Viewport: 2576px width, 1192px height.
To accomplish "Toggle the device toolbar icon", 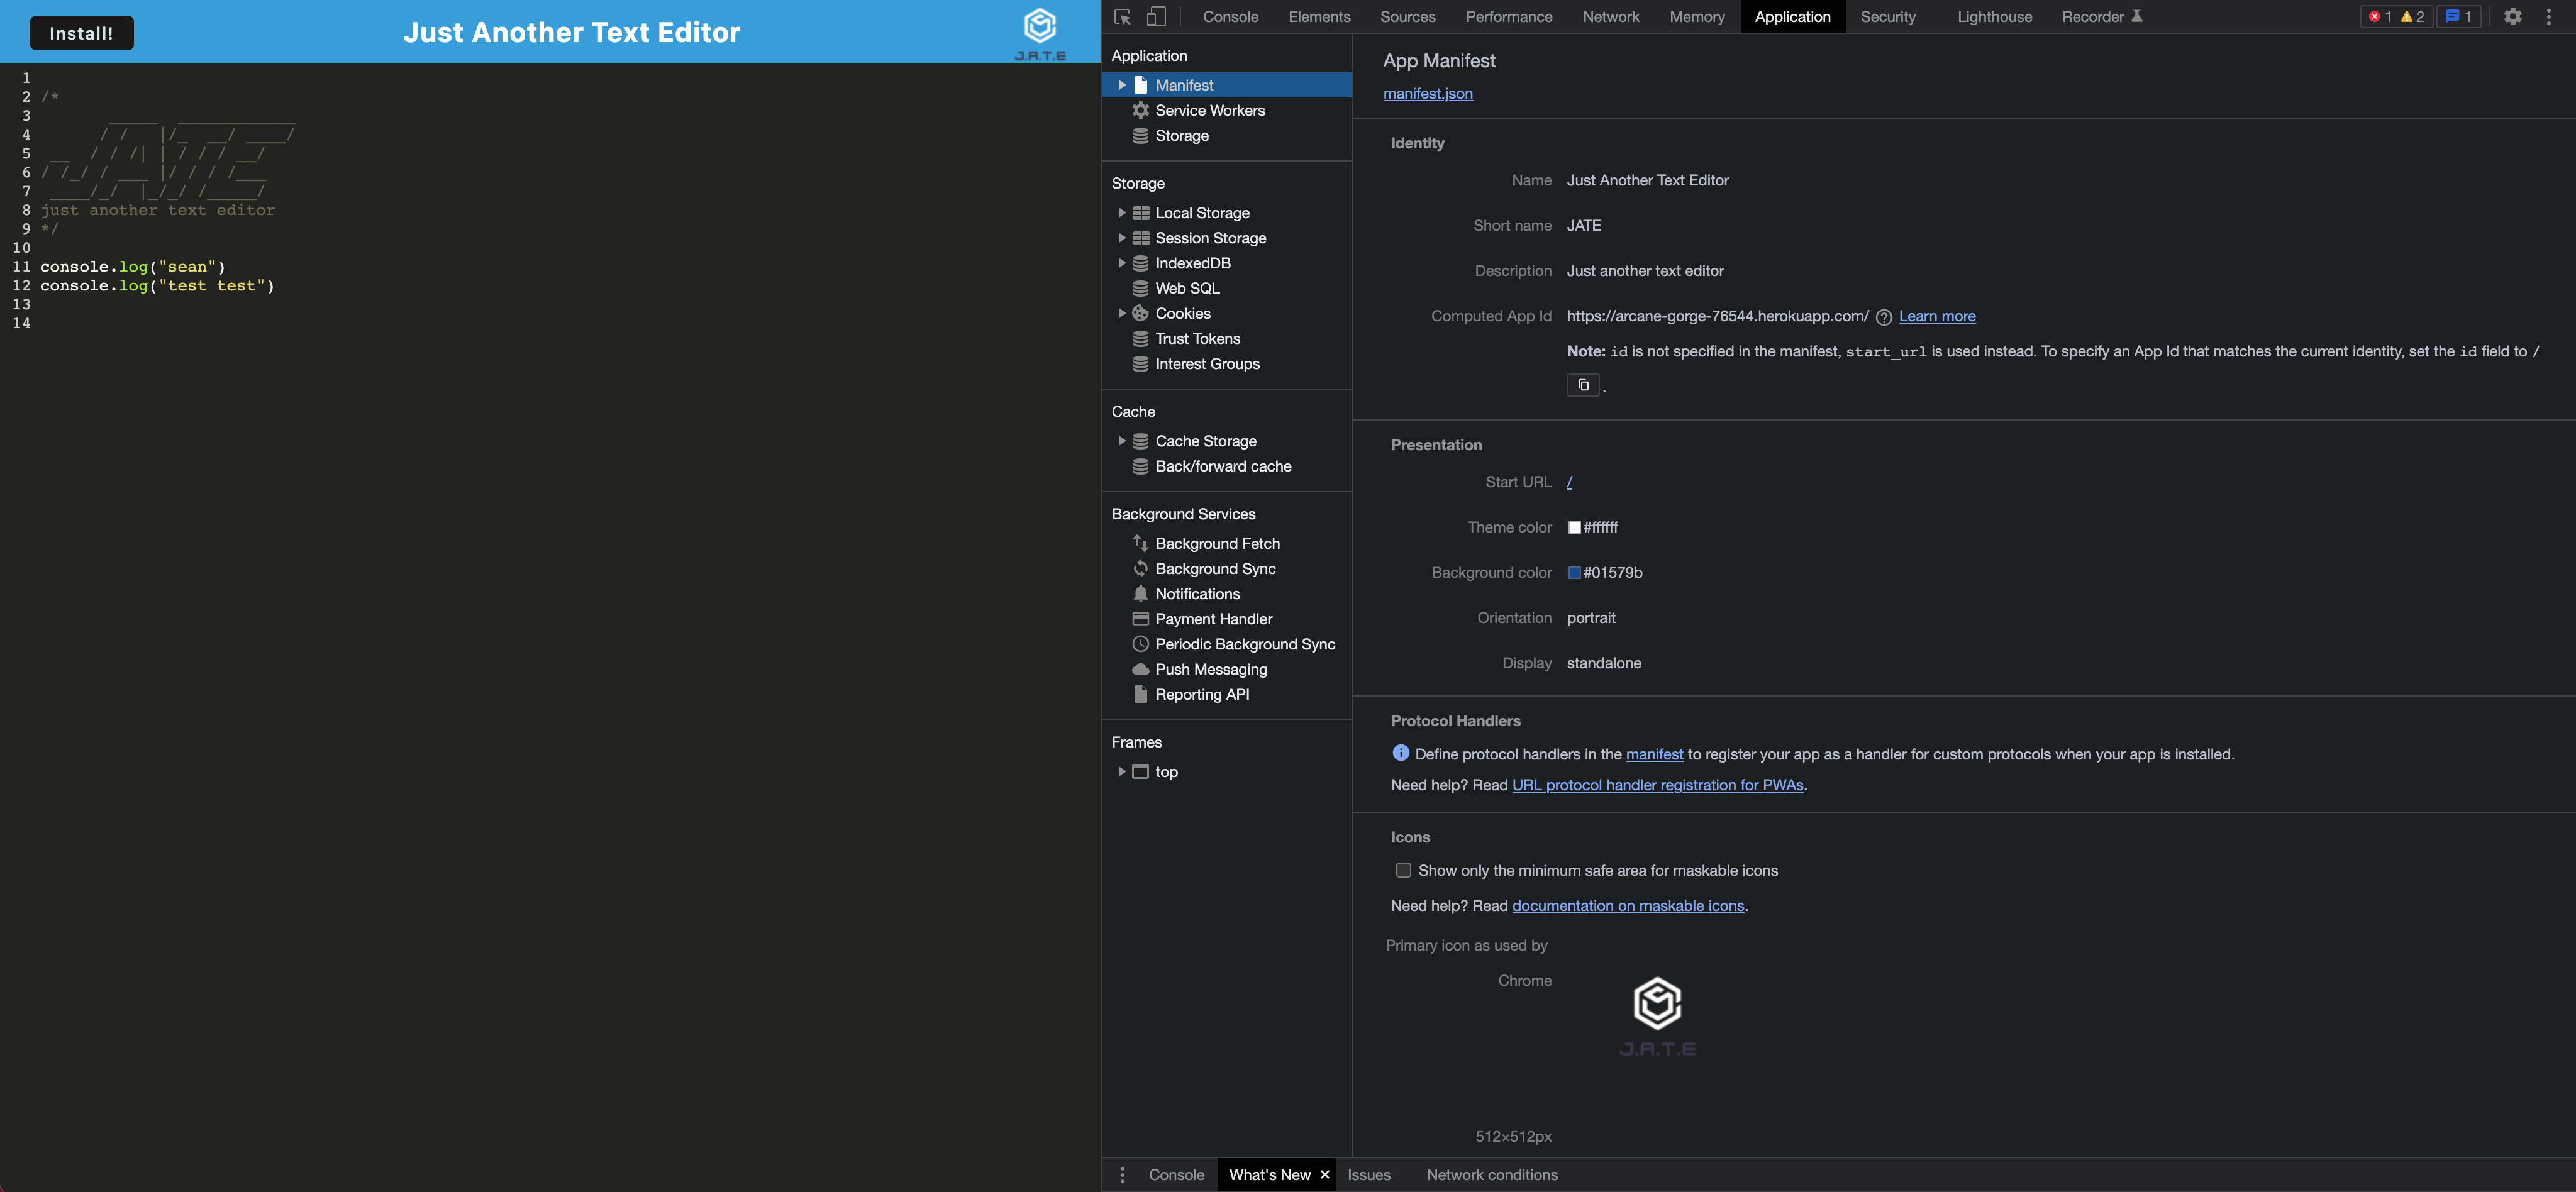I will 1156,17.
